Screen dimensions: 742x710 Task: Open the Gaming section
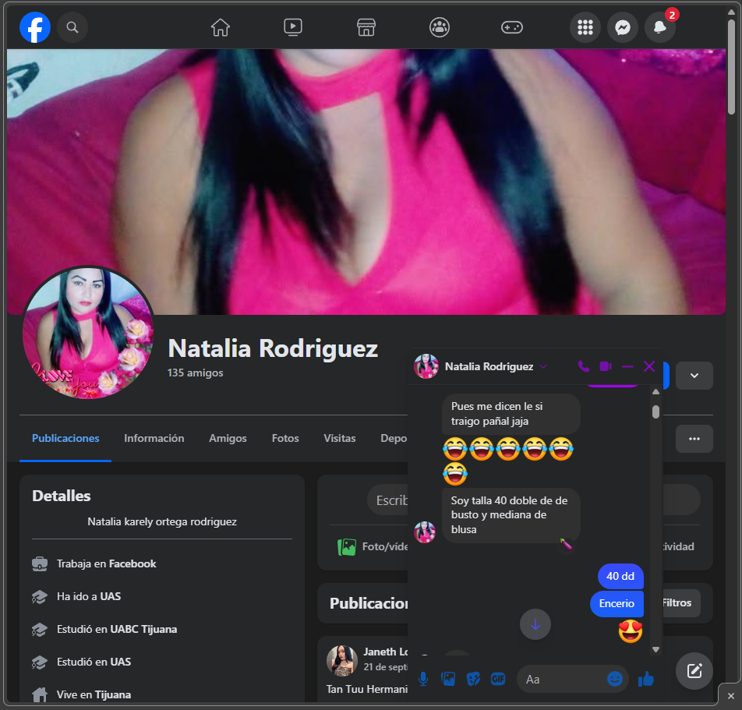[511, 27]
